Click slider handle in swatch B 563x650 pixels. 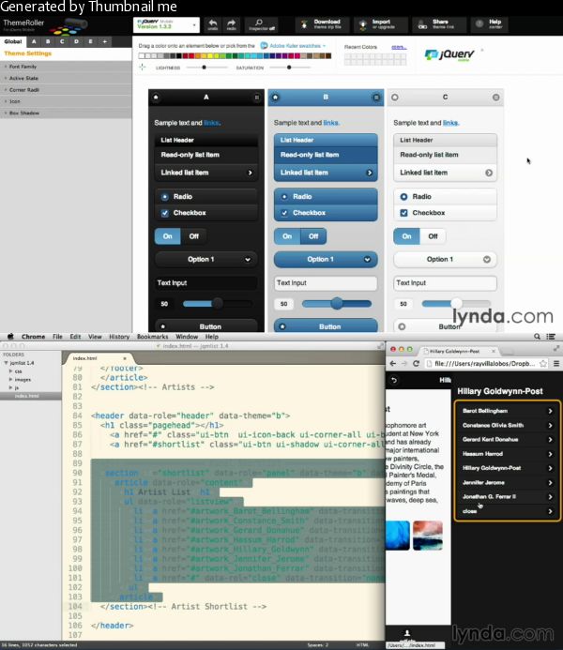pyautogui.click(x=337, y=304)
